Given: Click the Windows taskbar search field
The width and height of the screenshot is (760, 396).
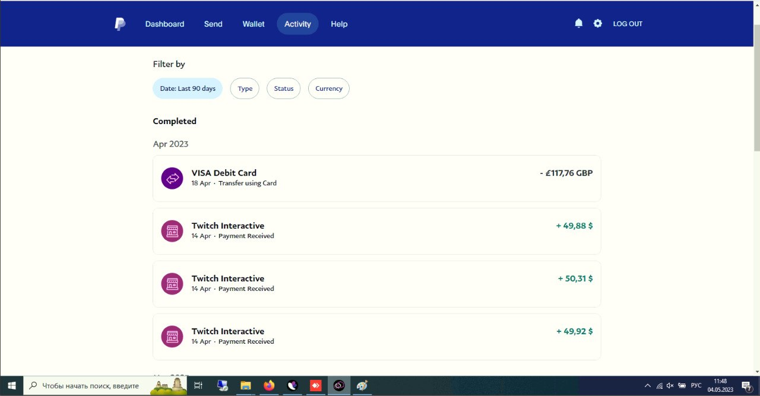Looking at the screenshot, I should click(x=89, y=386).
